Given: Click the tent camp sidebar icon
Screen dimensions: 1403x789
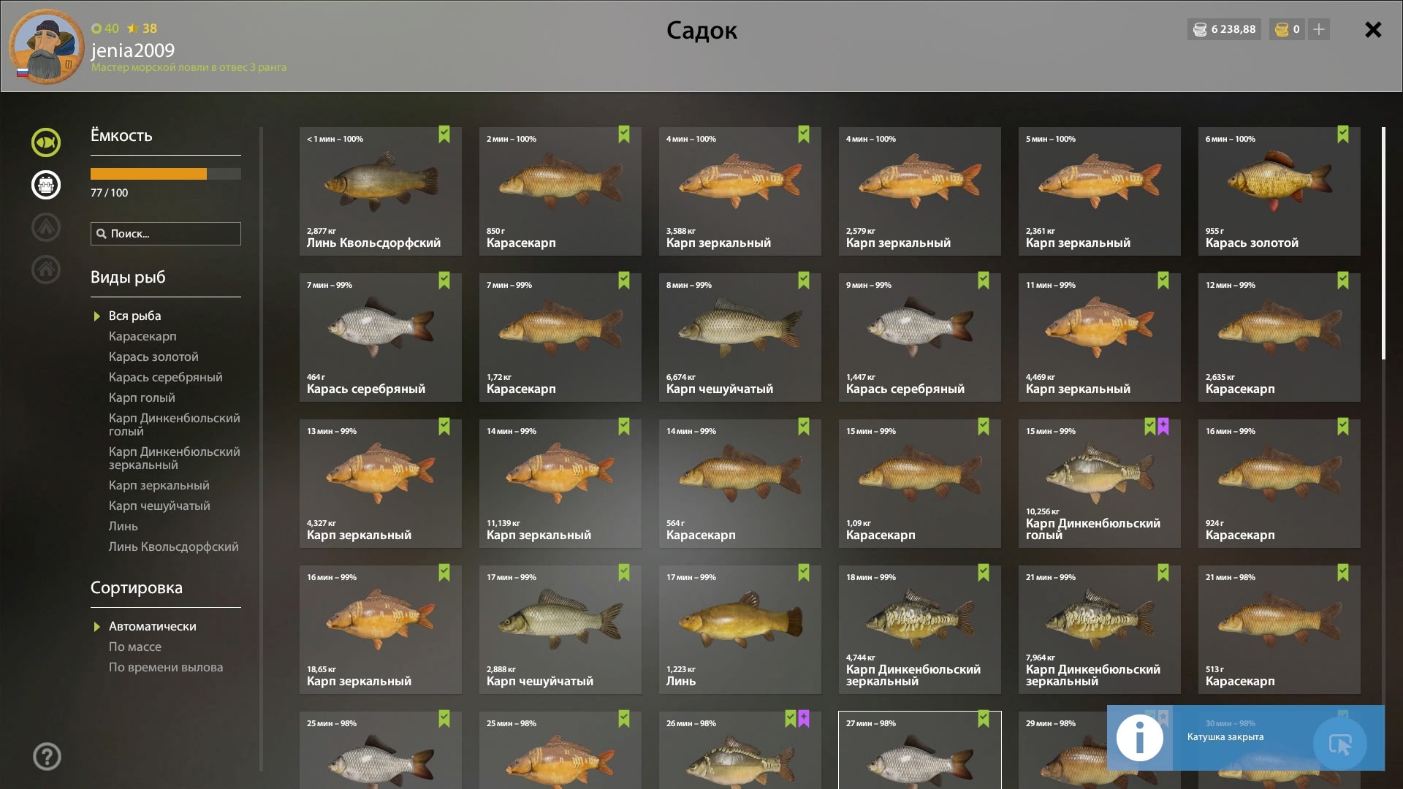Looking at the screenshot, I should pos(45,227).
